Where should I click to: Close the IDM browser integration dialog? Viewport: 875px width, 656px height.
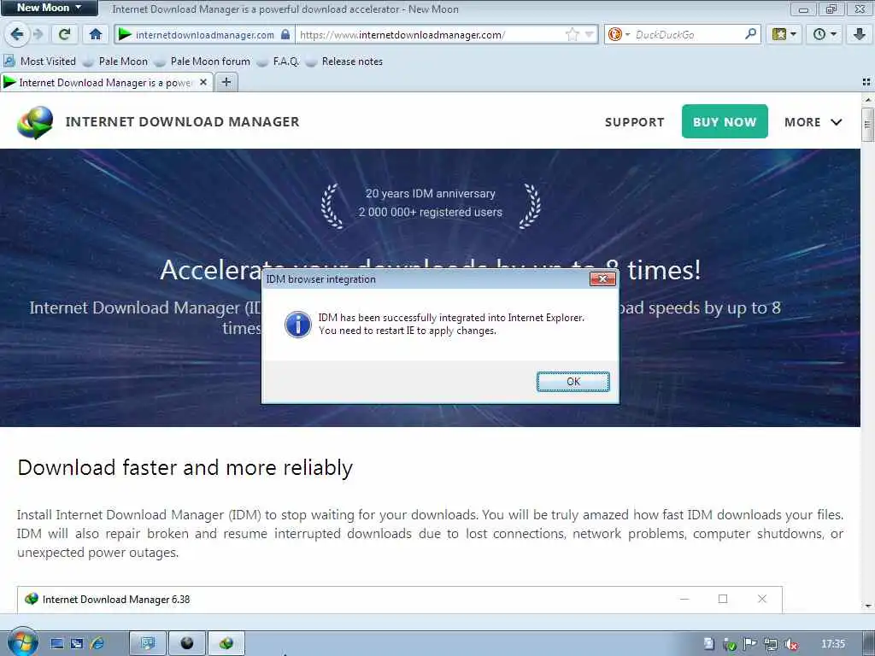[x=602, y=279]
